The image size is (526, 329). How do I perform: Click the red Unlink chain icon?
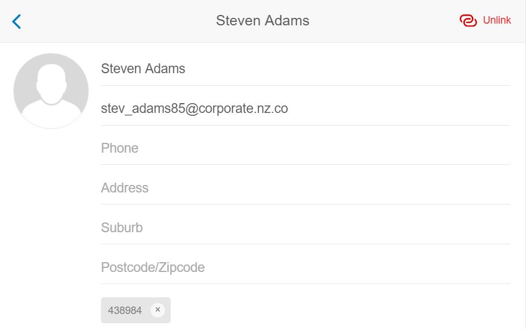coord(468,20)
